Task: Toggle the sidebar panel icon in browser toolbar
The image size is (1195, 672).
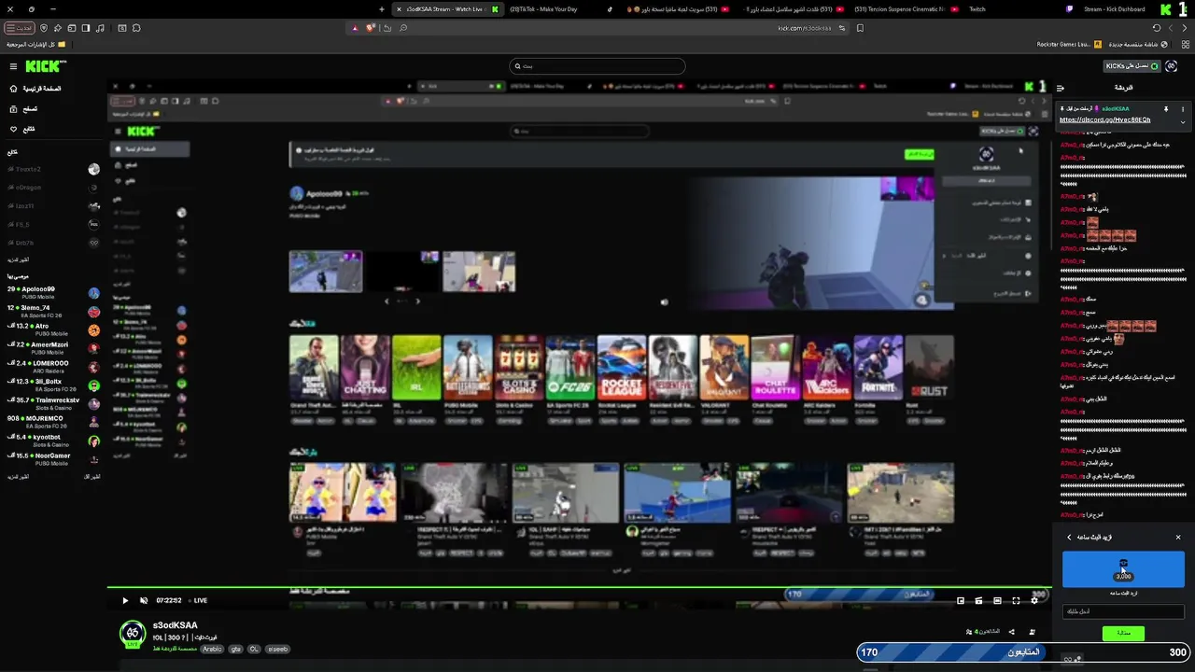Action: (86, 28)
